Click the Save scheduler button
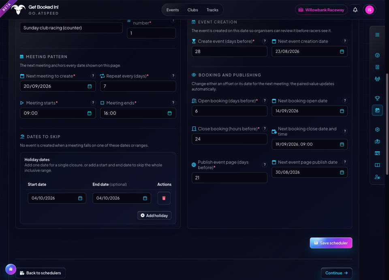Screen dimensions: 389x280 tap(331, 243)
